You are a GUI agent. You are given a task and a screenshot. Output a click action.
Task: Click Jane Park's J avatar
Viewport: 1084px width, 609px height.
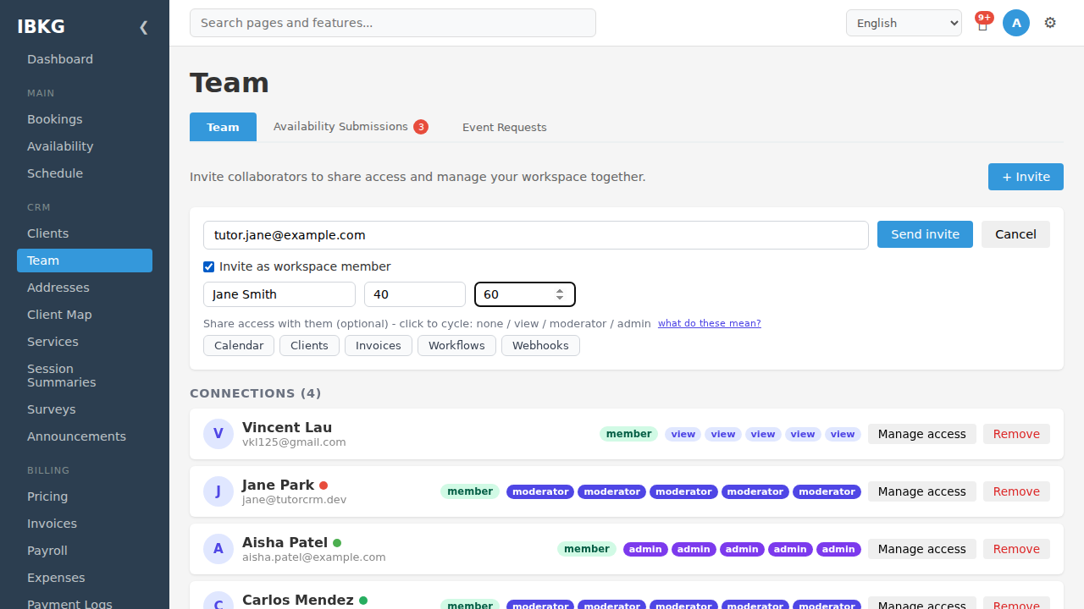coord(218,491)
